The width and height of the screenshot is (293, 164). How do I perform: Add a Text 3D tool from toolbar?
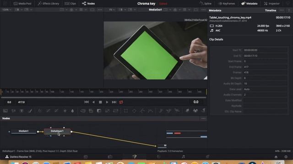(x=203, y=111)
